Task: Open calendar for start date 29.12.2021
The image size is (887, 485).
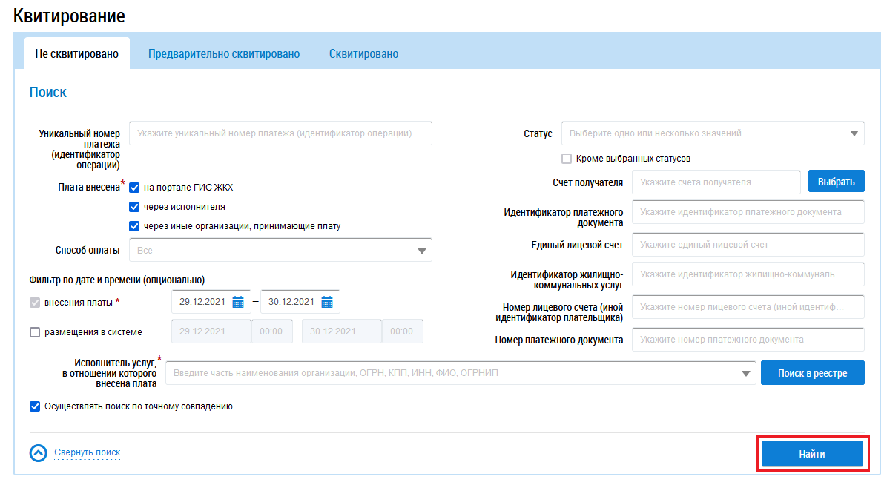Action: (x=238, y=302)
